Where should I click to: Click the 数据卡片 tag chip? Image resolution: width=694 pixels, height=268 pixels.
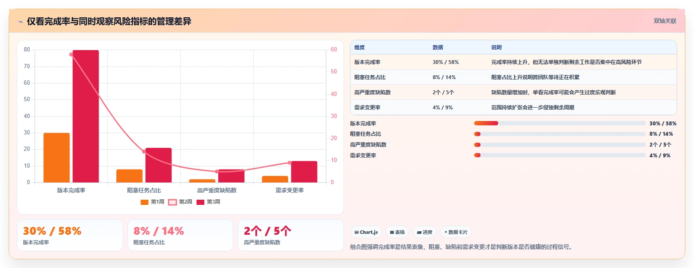pos(456,232)
